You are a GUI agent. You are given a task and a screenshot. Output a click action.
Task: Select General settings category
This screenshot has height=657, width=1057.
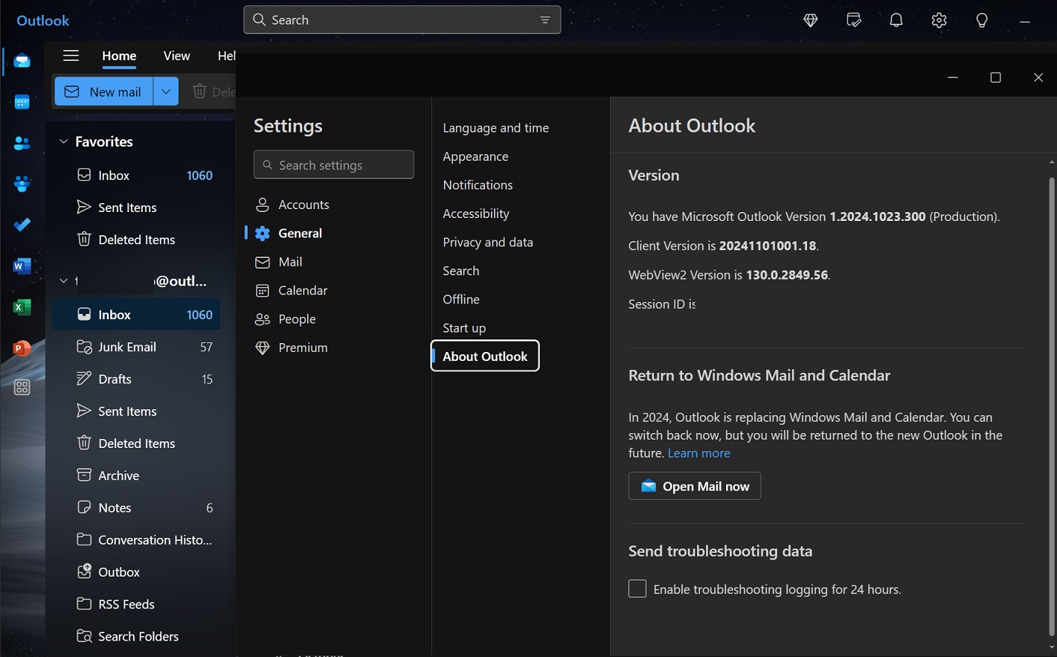click(x=334, y=233)
